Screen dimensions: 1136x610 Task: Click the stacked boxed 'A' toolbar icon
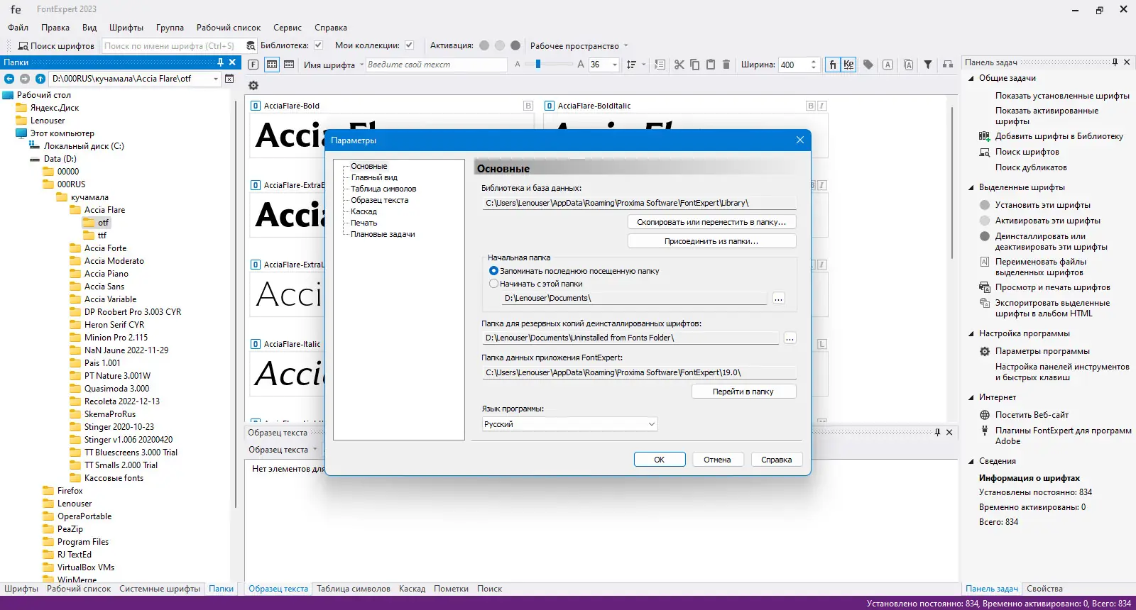tap(908, 65)
